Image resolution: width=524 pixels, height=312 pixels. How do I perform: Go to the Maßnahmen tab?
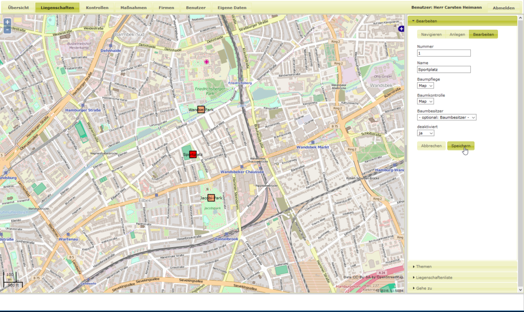click(x=134, y=8)
